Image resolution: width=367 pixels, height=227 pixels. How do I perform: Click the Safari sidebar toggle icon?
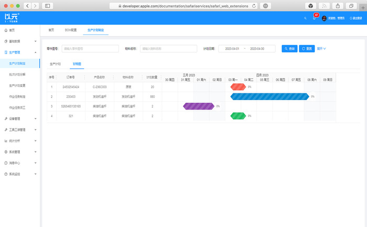pos(48,5)
